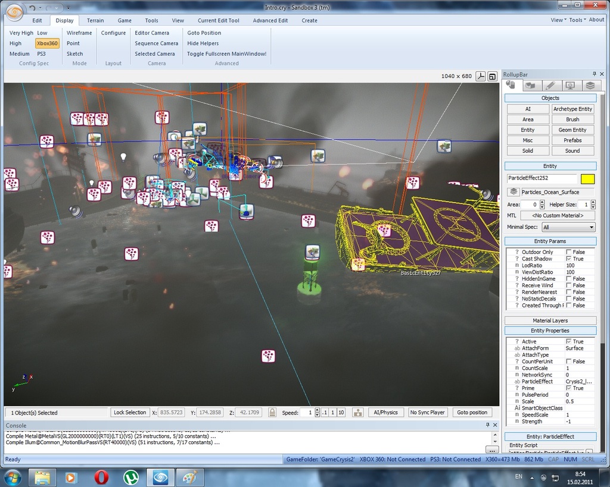Open the Sandbox application orb menu

pos(15,12)
